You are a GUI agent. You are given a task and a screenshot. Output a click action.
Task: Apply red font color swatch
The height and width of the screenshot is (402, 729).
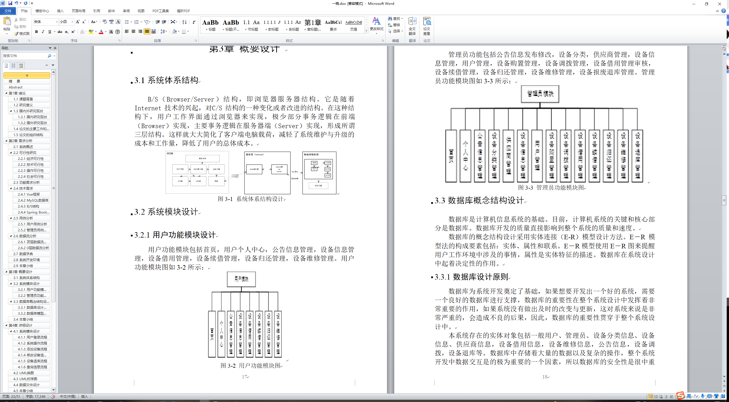101,32
